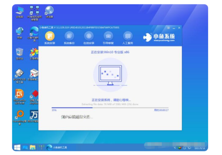
Task: Open File Explorer from the taskbar
Action: pyautogui.click(x=33, y=147)
